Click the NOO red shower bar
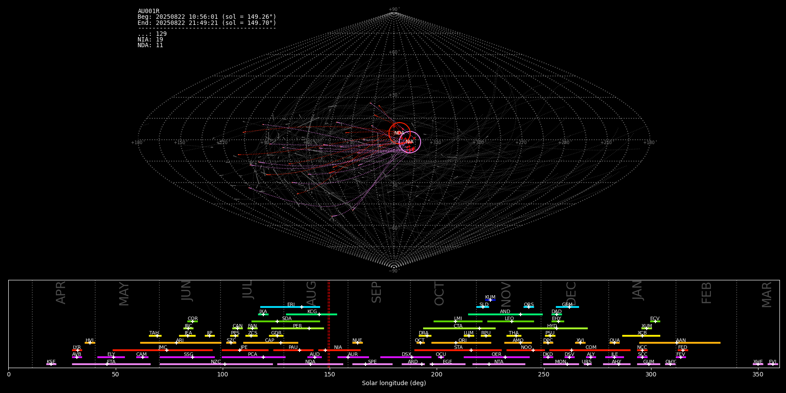The height and width of the screenshot is (393, 786). (526, 350)
